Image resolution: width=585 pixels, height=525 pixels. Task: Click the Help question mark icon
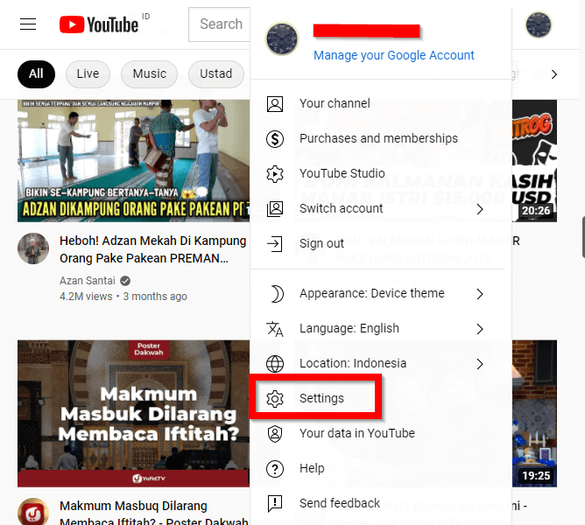275,469
